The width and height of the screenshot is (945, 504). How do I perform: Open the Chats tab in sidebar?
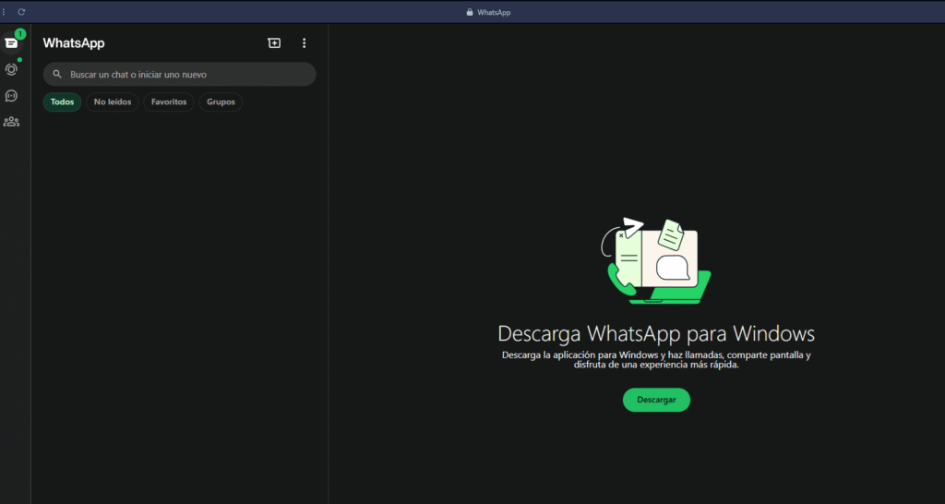[11, 43]
